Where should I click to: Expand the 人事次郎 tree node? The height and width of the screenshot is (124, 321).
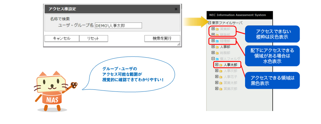217,70
